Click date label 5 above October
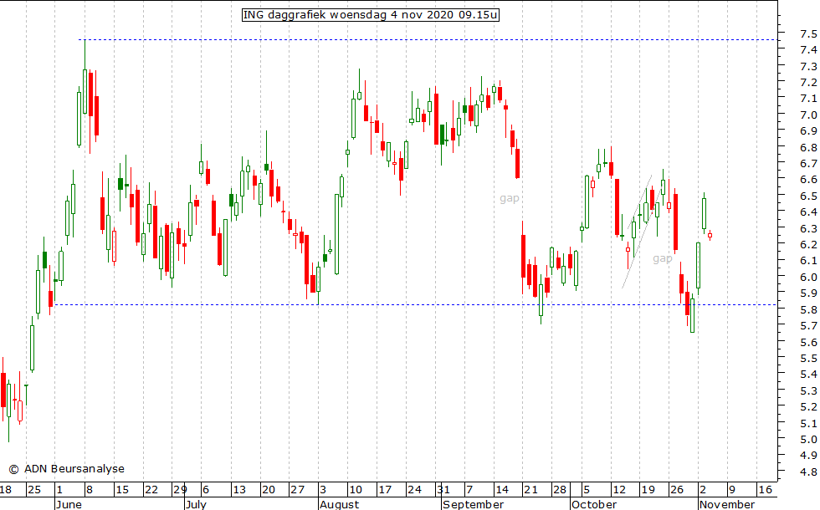The width and height of the screenshot is (820, 510). point(587,490)
